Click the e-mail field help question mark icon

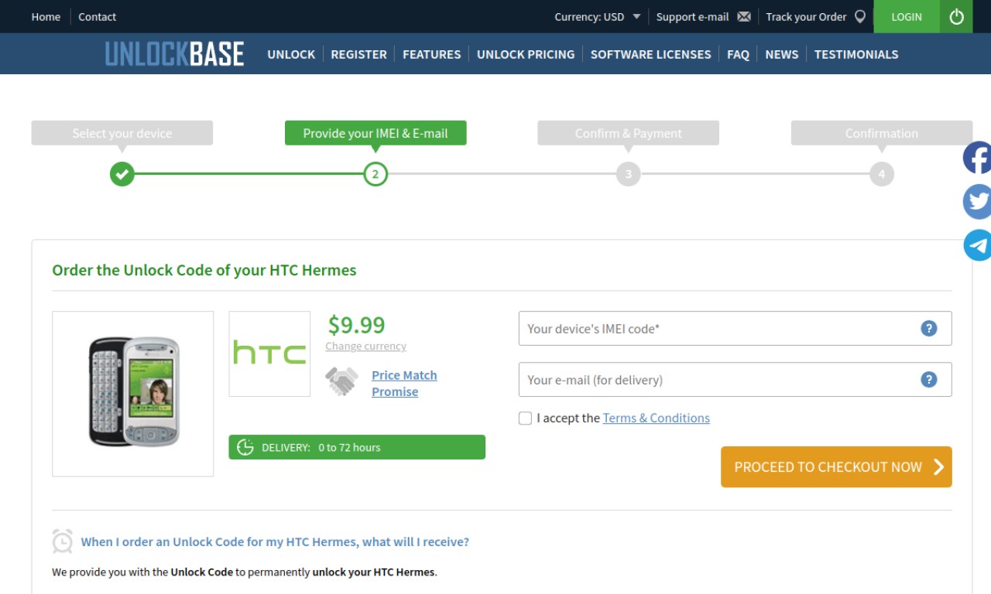click(x=928, y=379)
